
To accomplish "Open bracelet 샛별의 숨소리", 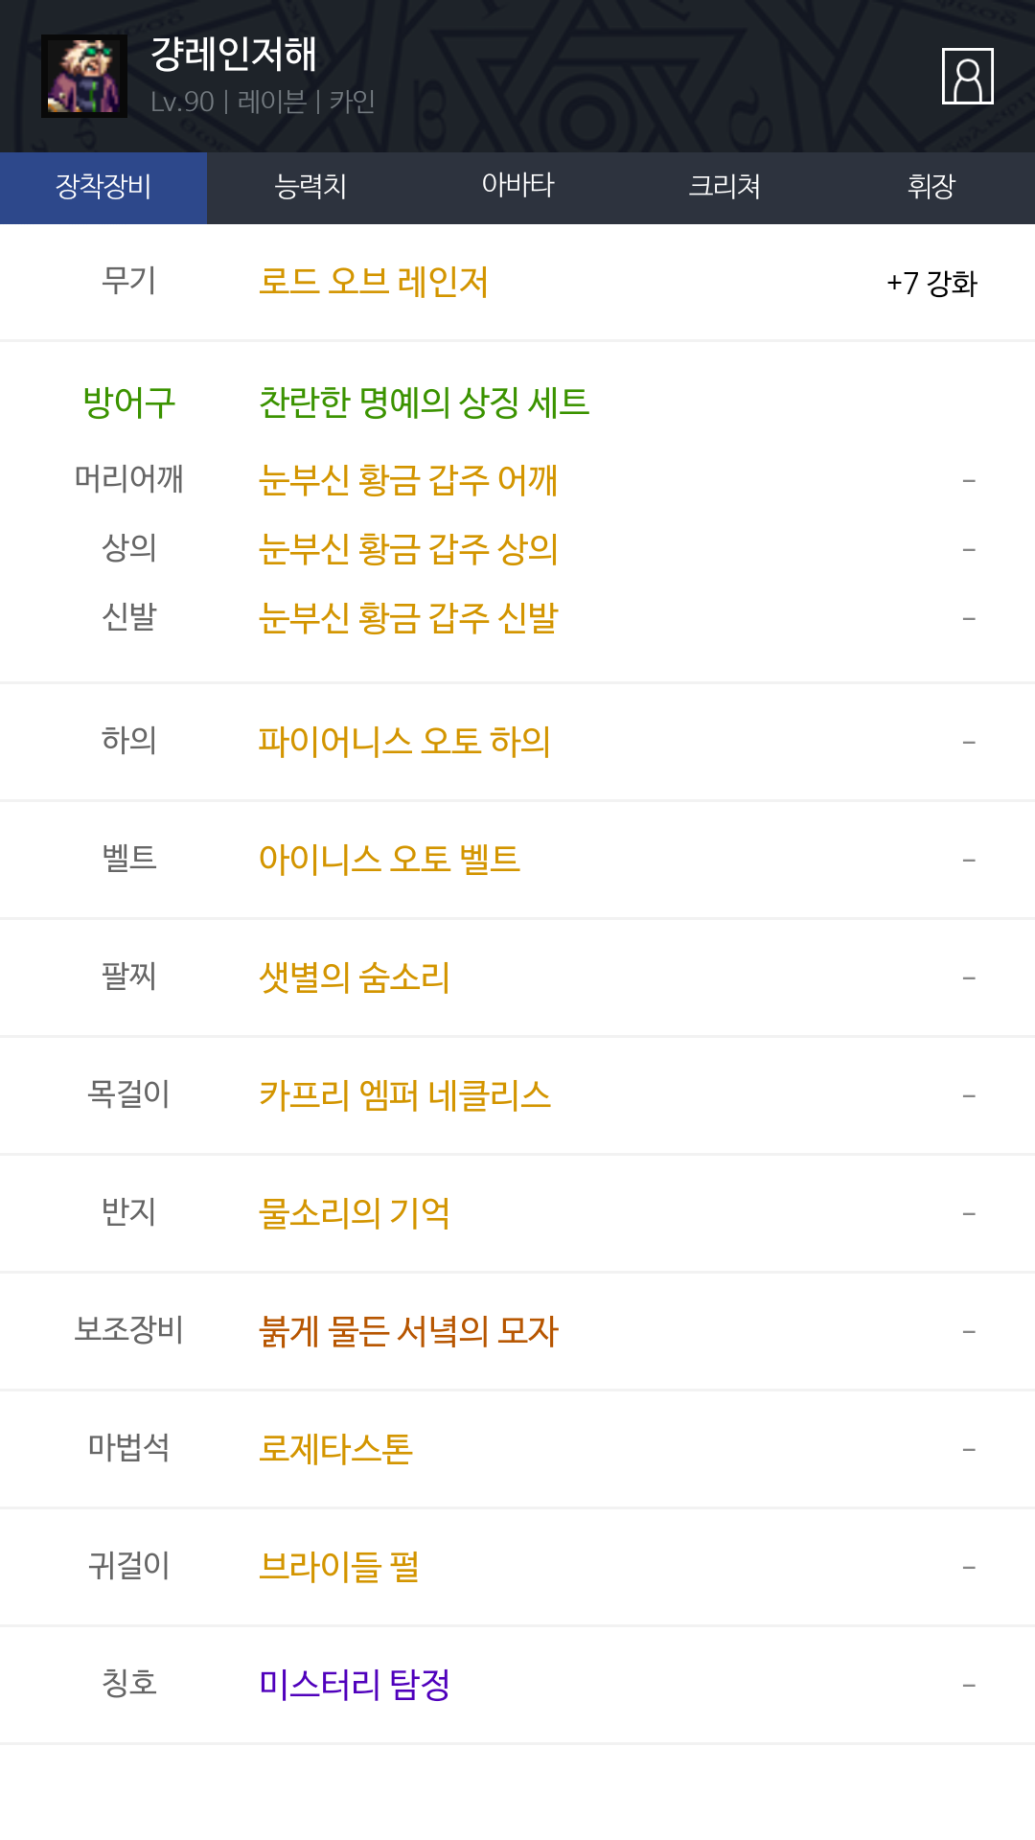I will (x=355, y=977).
